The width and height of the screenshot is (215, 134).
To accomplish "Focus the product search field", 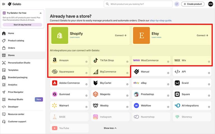I will (x=138, y=4).
